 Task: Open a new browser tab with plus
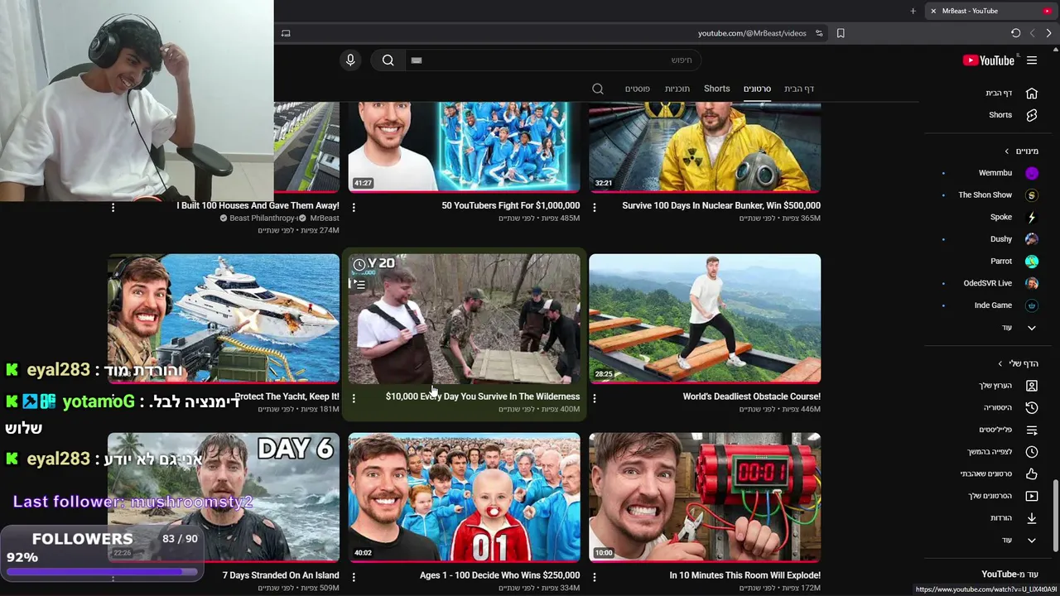[913, 11]
